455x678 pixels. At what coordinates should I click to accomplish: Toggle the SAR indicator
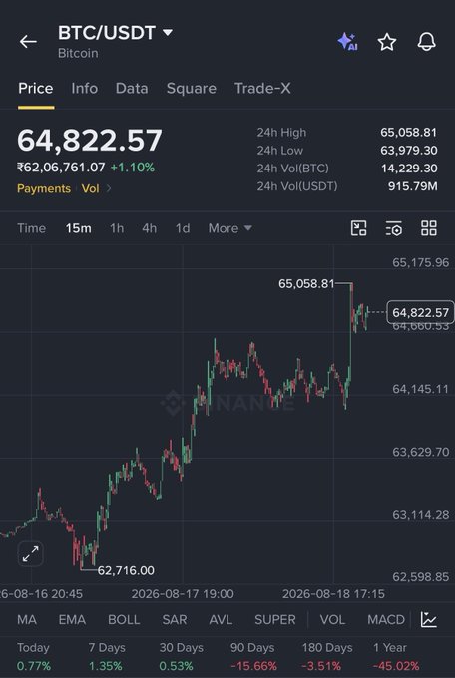coord(174,619)
